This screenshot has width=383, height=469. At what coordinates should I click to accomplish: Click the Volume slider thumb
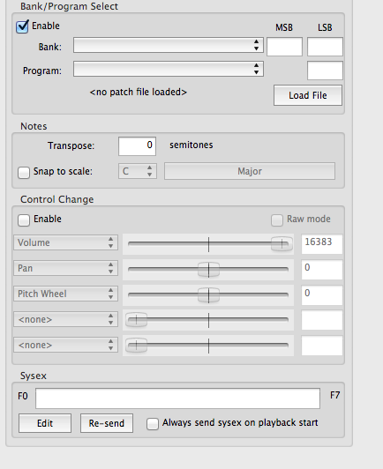[282, 244]
